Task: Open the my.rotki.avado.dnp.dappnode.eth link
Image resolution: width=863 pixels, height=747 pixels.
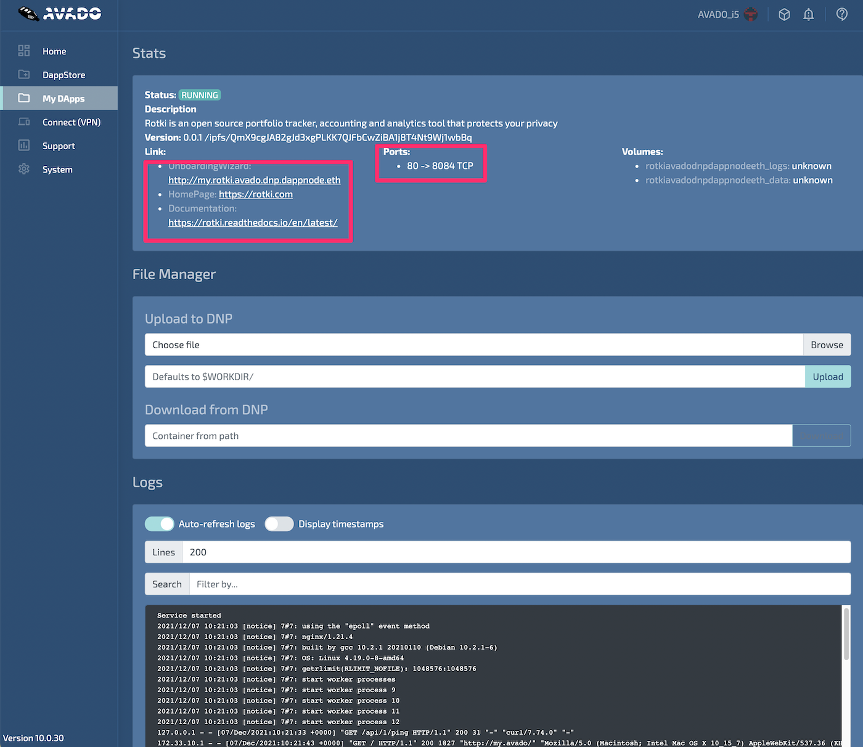Action: pyautogui.click(x=254, y=180)
